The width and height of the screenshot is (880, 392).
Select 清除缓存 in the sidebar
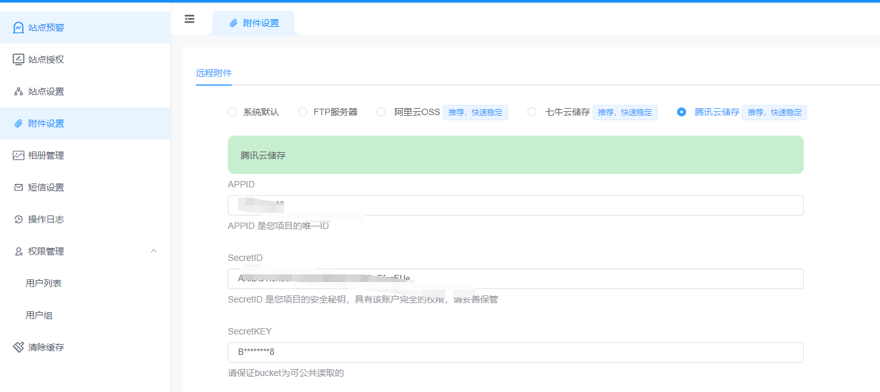[x=85, y=347]
